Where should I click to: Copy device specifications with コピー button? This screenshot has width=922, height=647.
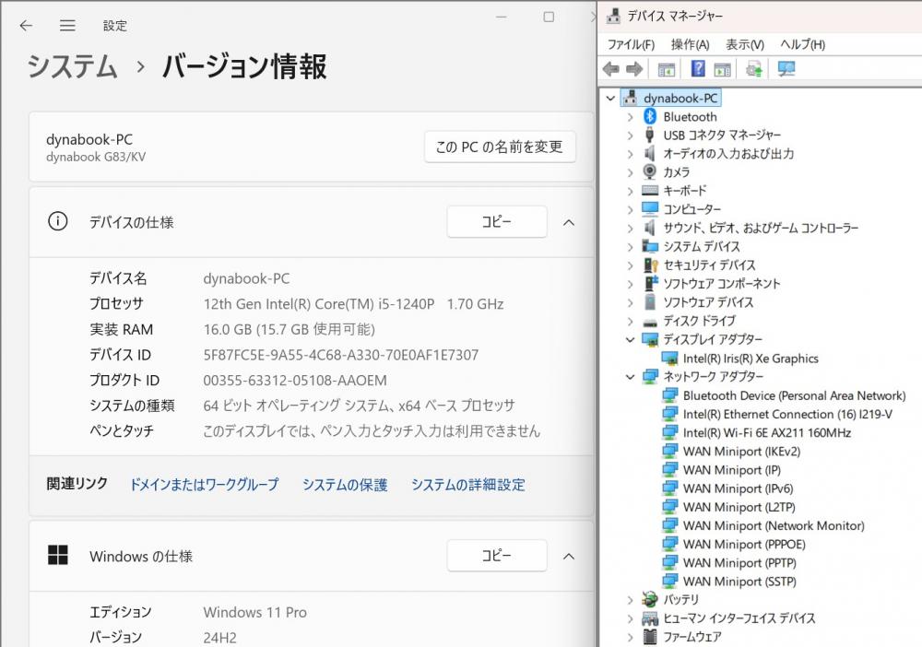(496, 222)
